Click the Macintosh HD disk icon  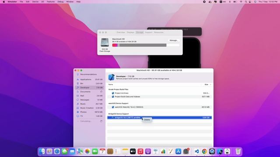(105, 43)
